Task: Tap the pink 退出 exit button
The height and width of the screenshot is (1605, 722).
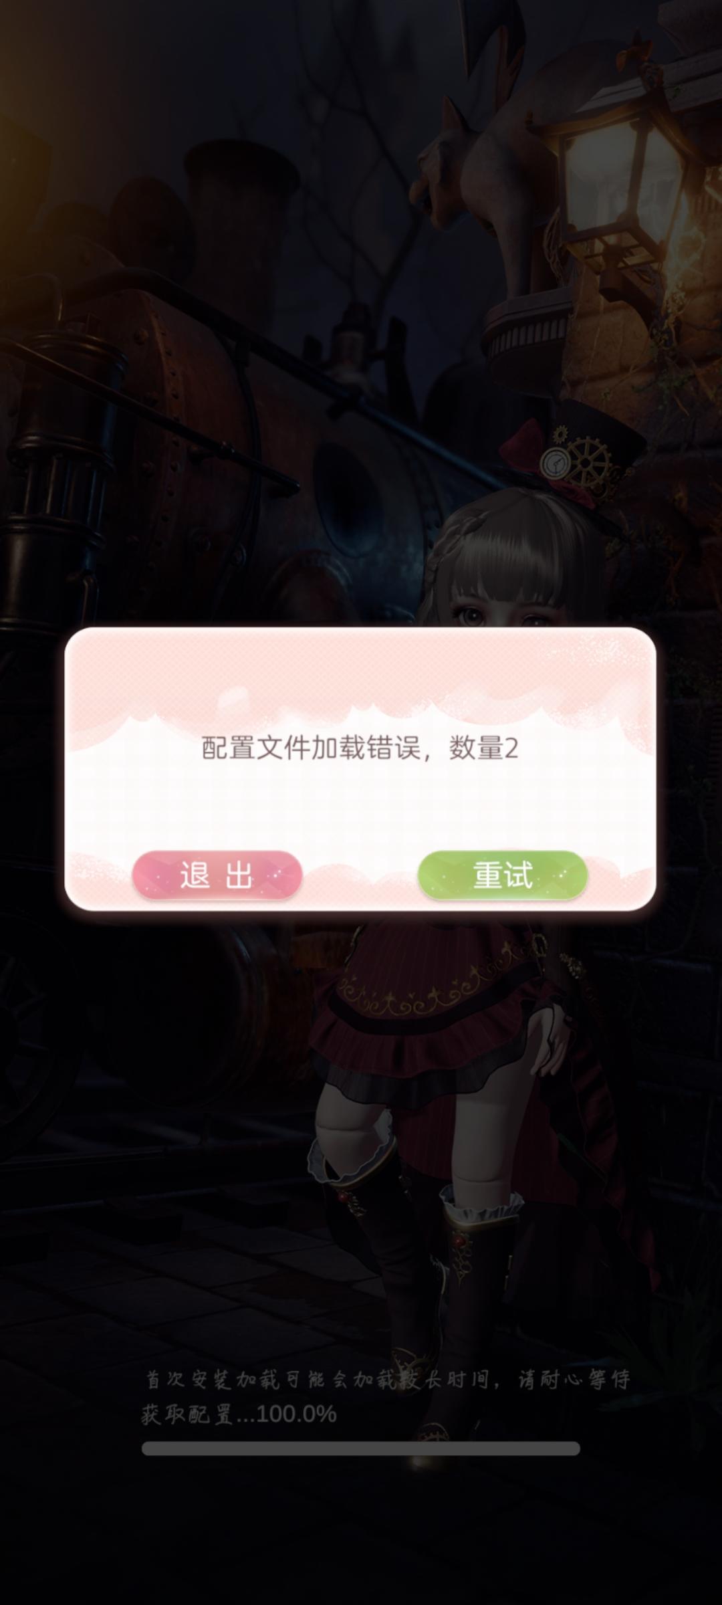Action: click(217, 875)
